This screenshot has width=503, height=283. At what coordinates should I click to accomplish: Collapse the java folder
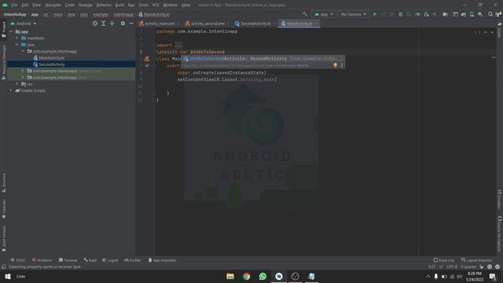pos(17,45)
